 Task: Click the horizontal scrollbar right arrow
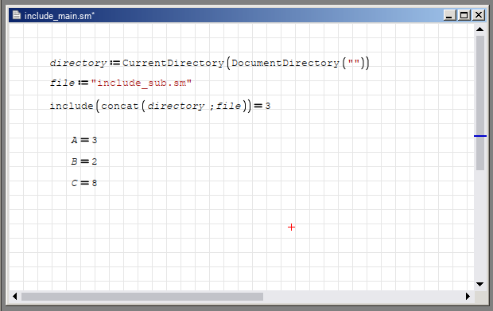click(x=468, y=296)
